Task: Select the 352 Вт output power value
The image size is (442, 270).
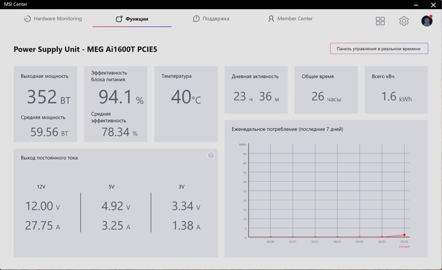Action: pyautogui.click(x=49, y=97)
